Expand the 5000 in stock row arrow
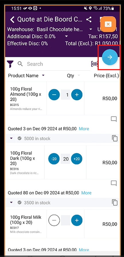 tap(11, 138)
